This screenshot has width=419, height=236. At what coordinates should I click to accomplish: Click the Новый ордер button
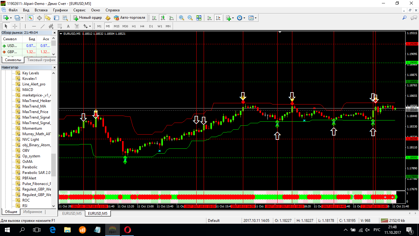click(x=87, y=18)
